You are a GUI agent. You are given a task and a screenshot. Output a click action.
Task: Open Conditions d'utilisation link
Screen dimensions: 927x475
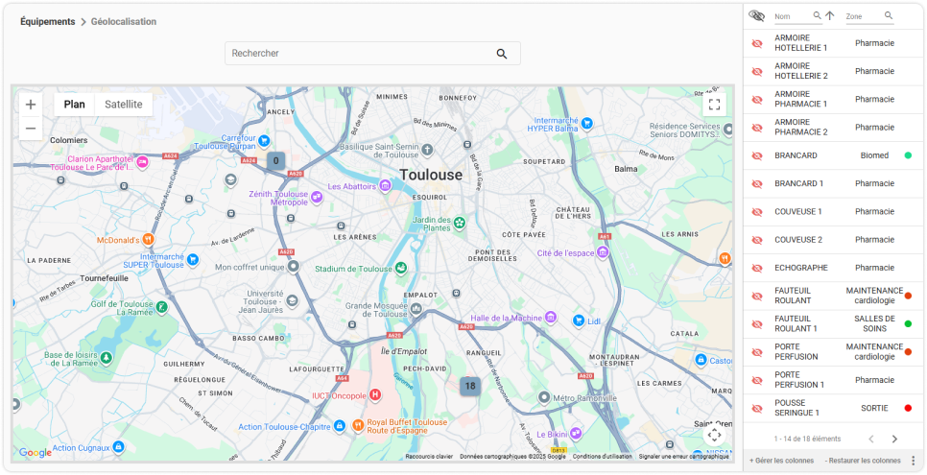coord(602,457)
